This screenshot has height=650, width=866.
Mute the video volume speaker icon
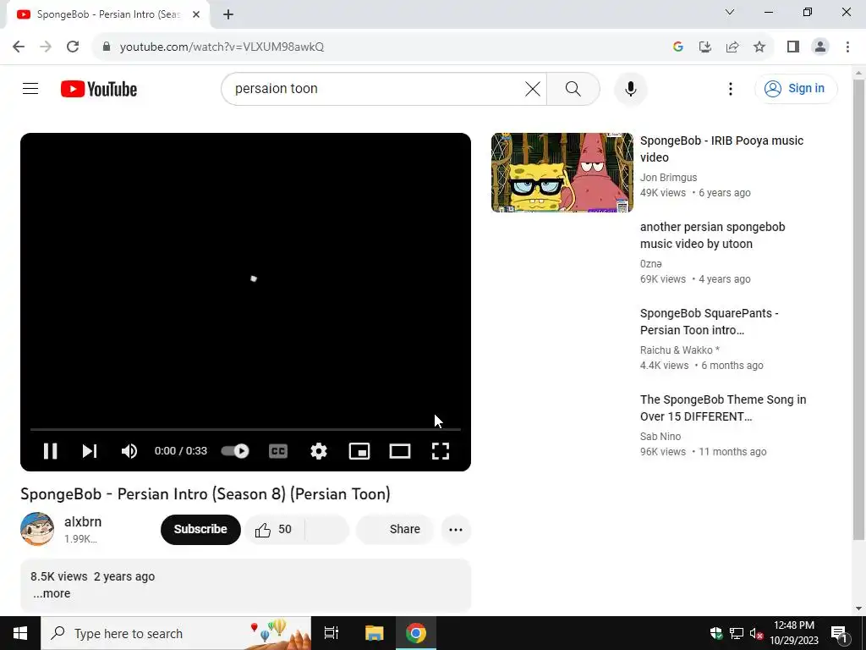129,451
